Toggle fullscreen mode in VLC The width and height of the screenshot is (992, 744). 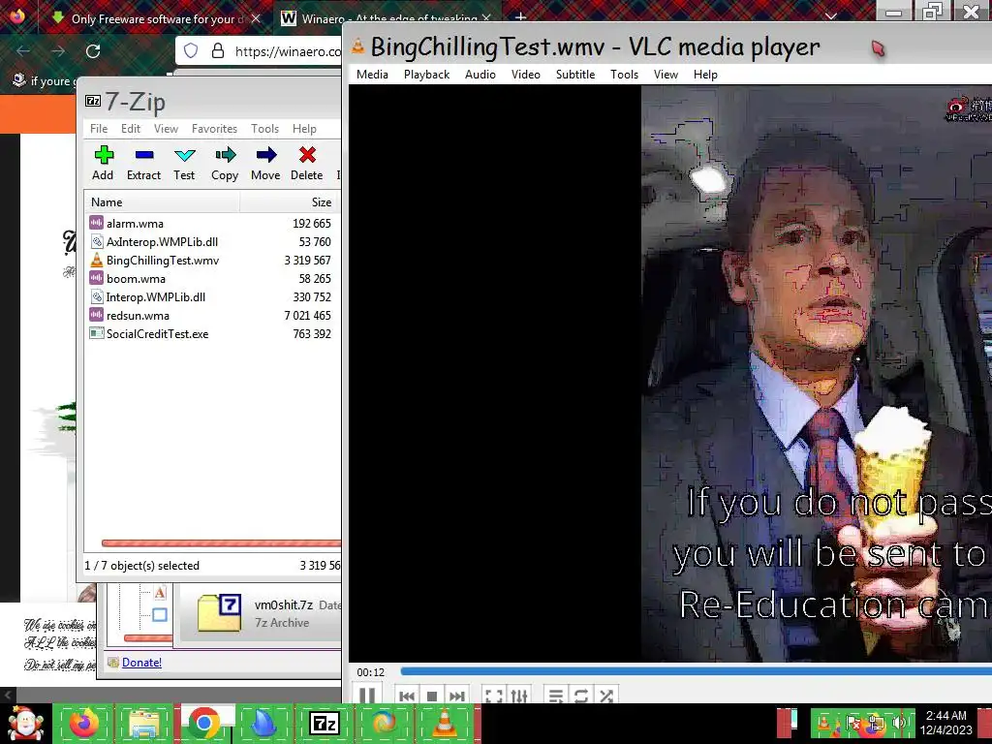(x=493, y=696)
